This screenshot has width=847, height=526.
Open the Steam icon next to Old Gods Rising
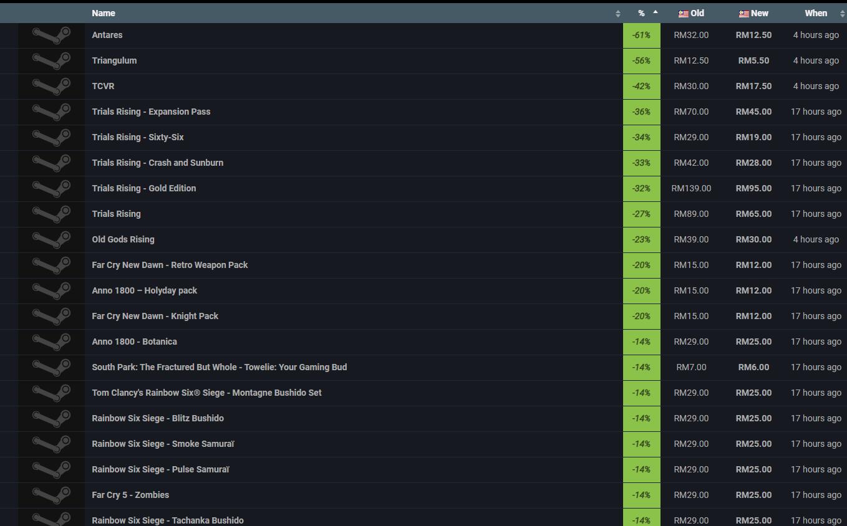tap(51, 240)
